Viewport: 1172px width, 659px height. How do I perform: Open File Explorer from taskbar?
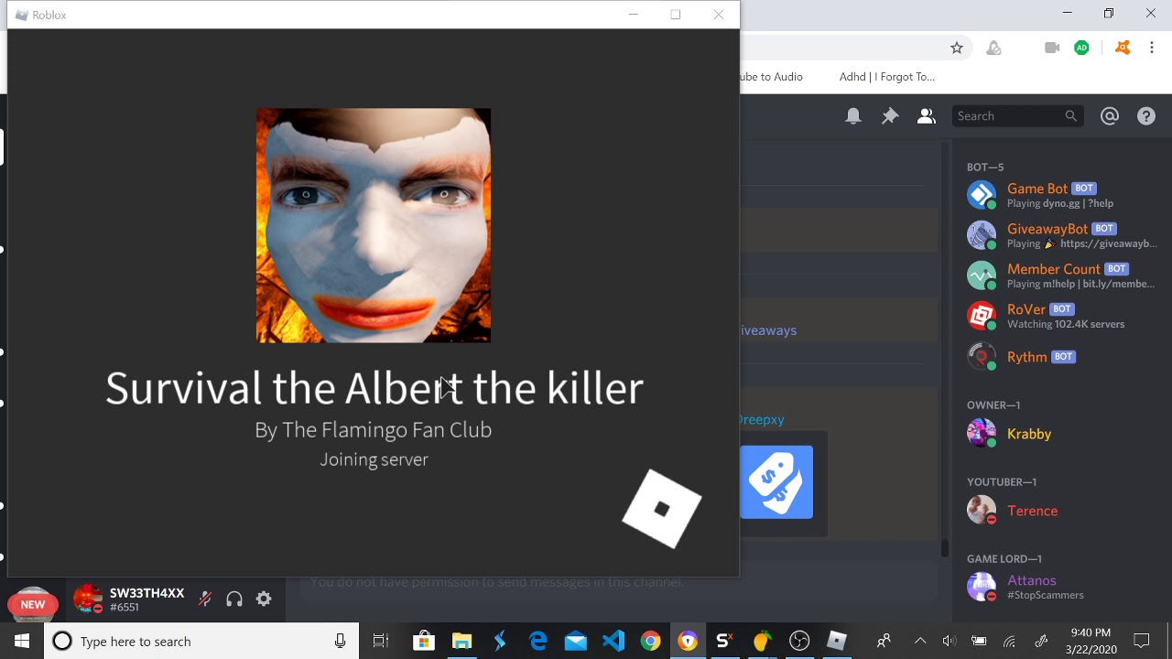(x=461, y=642)
